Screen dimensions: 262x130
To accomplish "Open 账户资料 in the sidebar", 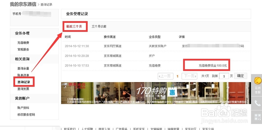I will click(x=23, y=108).
